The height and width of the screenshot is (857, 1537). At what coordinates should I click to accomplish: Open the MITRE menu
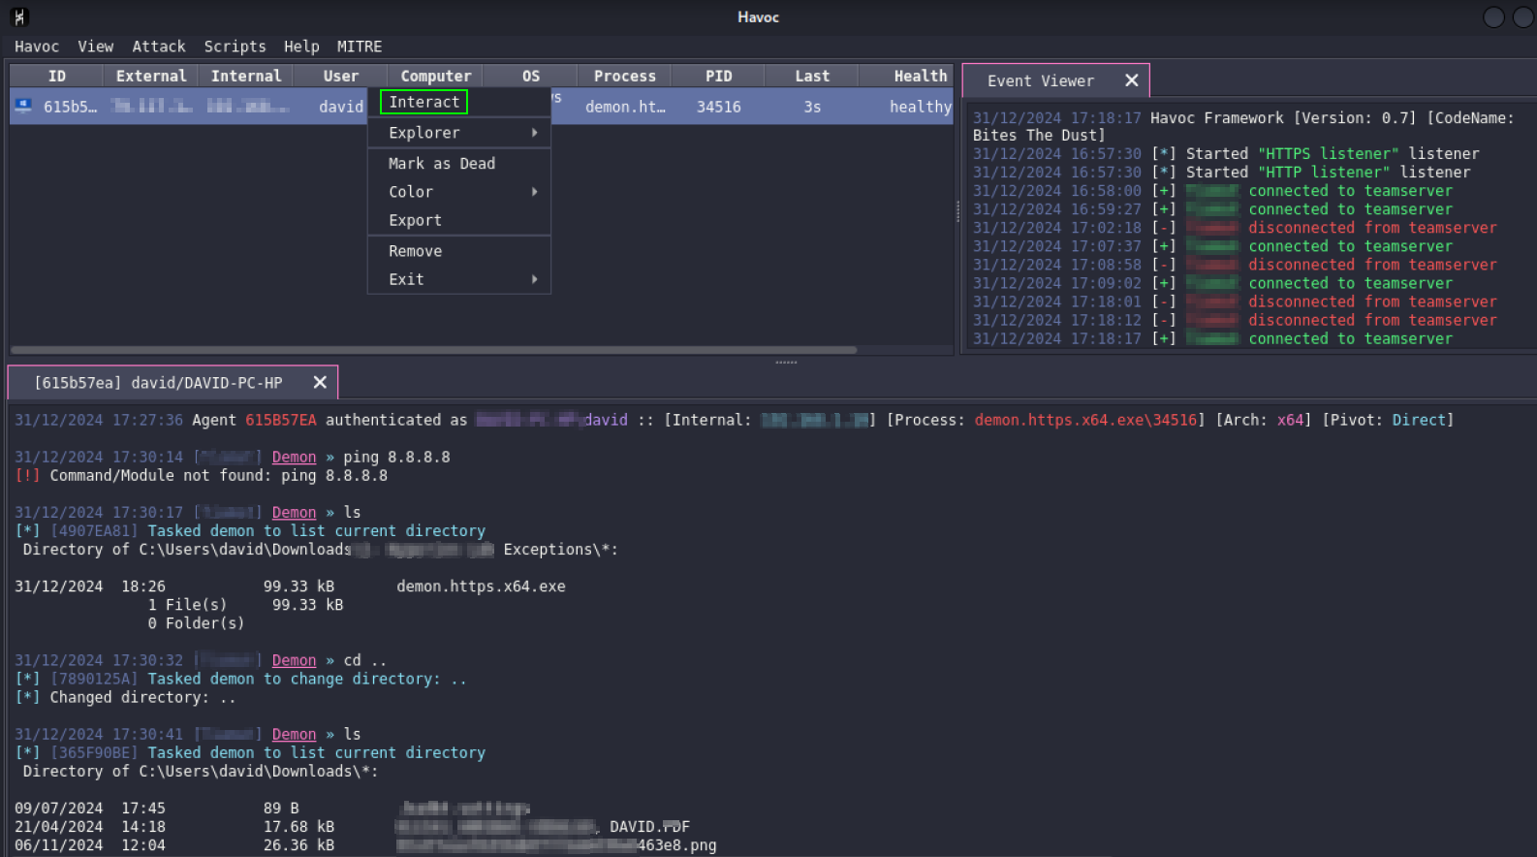point(360,47)
